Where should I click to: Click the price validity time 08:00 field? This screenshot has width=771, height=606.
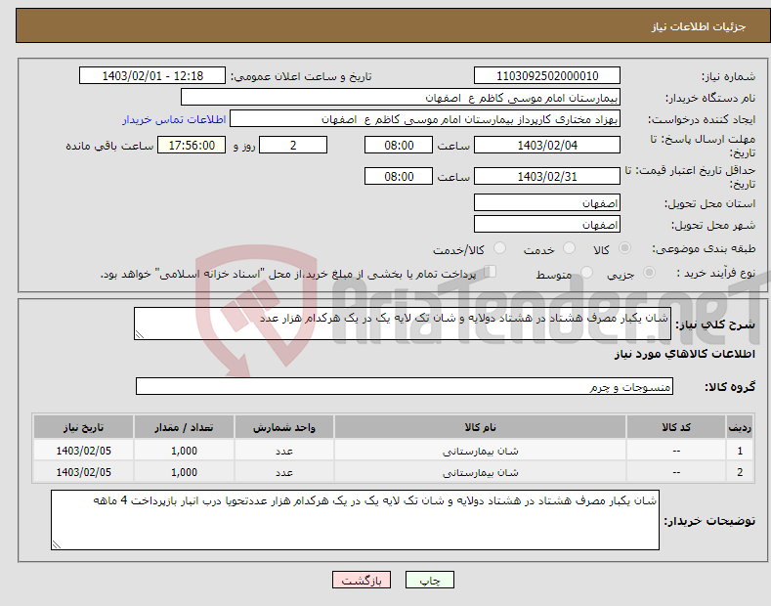[x=399, y=176]
